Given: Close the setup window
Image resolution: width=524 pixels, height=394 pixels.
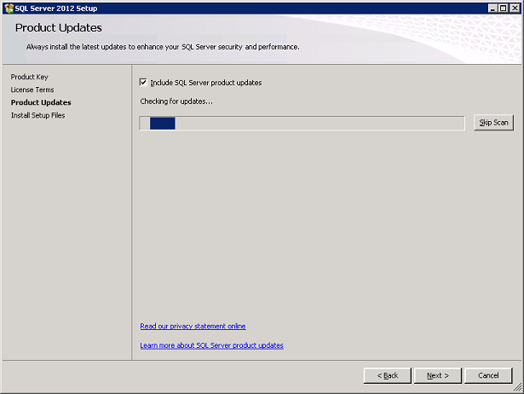Looking at the screenshot, I should click(x=515, y=9).
